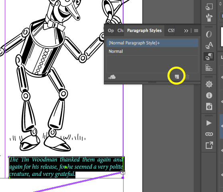The image size is (223, 192).
Task: Click the highlighted Tin Woodman text paragraph
Action: click(x=66, y=167)
